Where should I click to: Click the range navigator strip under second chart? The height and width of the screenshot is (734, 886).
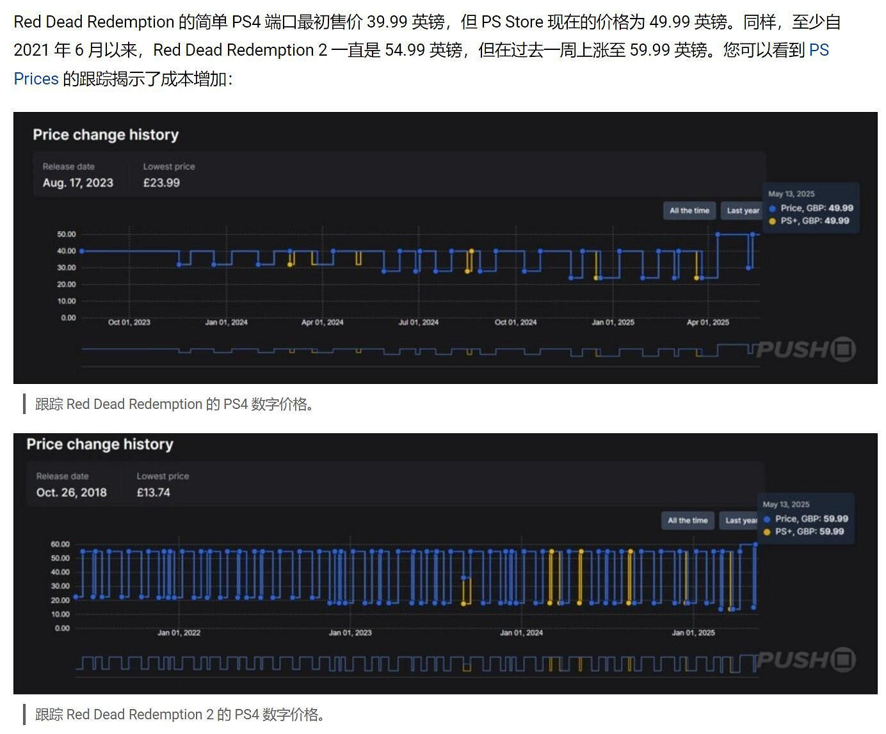point(416,664)
